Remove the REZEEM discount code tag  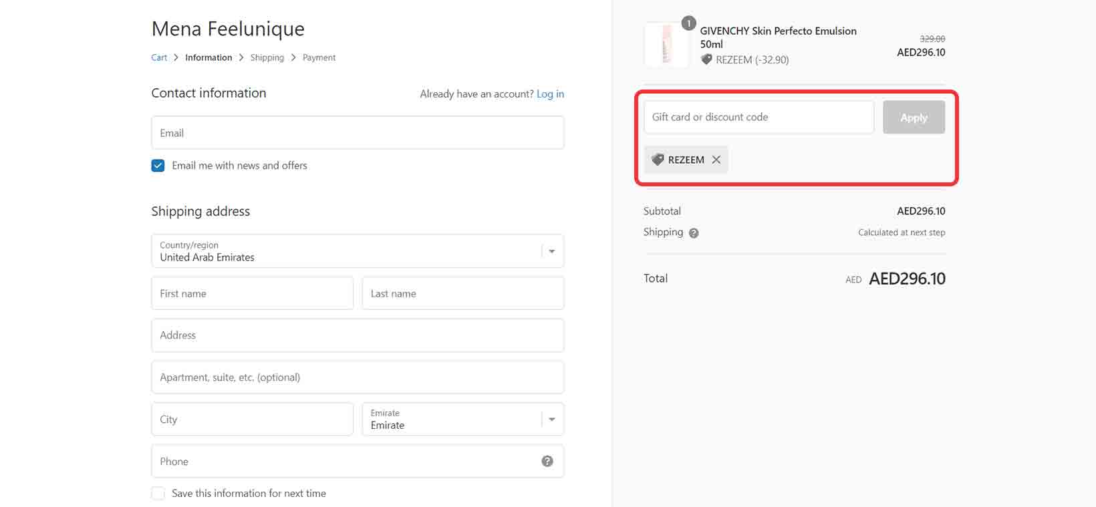(716, 160)
